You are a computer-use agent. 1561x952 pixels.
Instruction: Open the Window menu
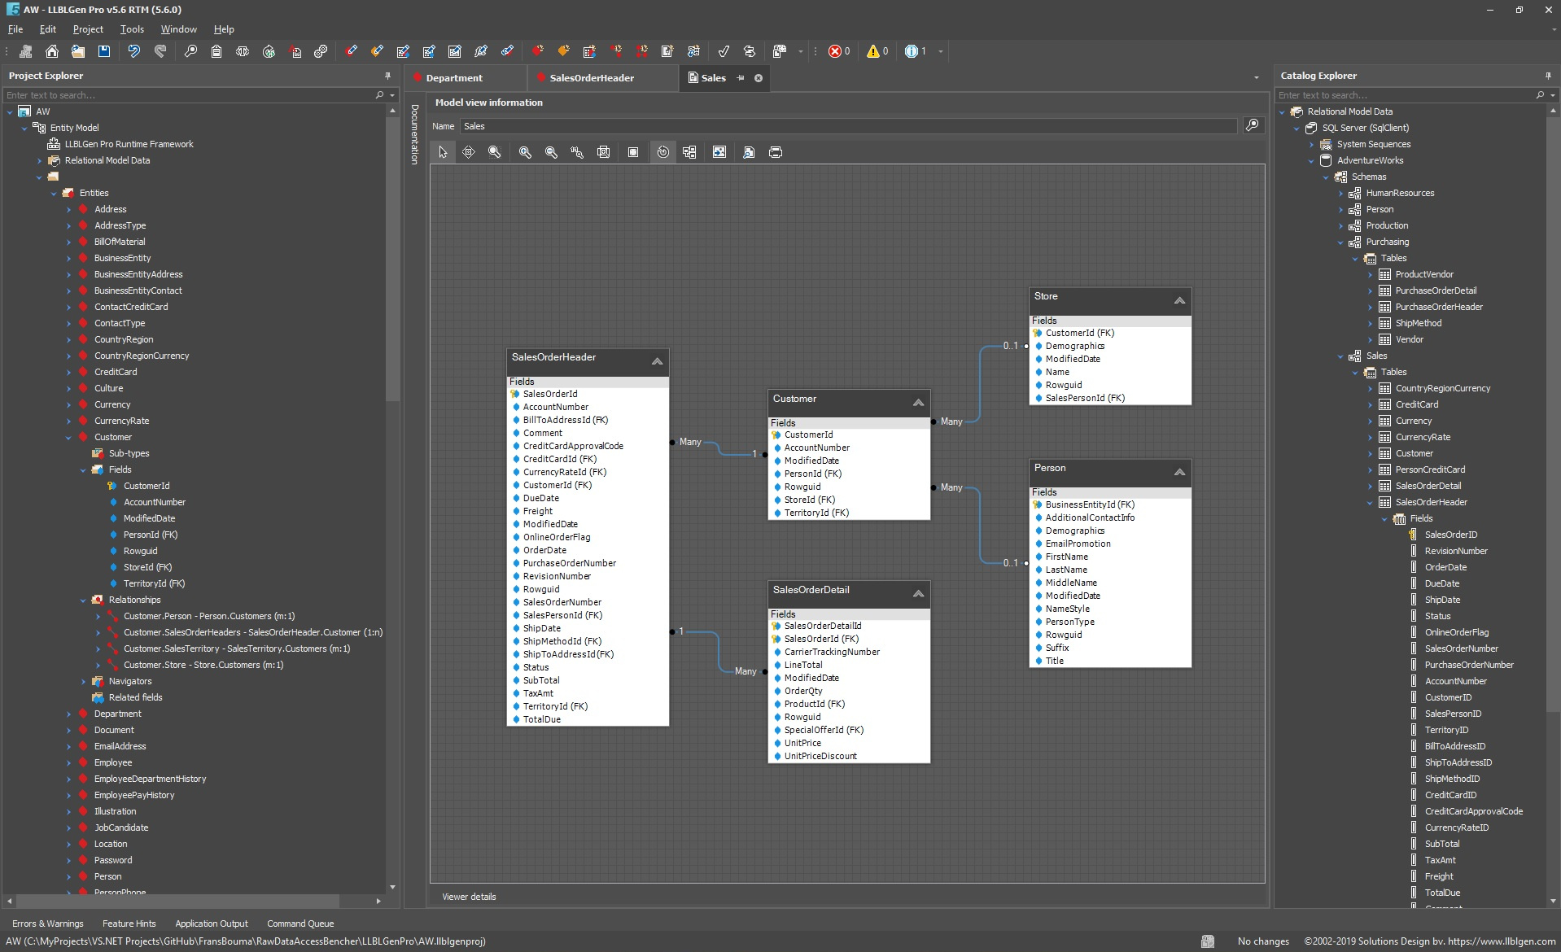[x=178, y=29]
